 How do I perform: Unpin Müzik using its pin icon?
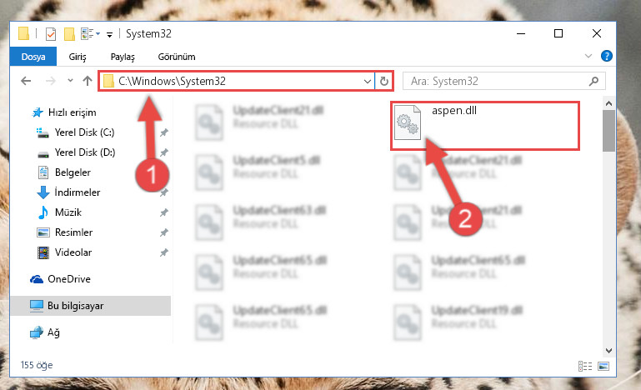pyautogui.click(x=164, y=212)
